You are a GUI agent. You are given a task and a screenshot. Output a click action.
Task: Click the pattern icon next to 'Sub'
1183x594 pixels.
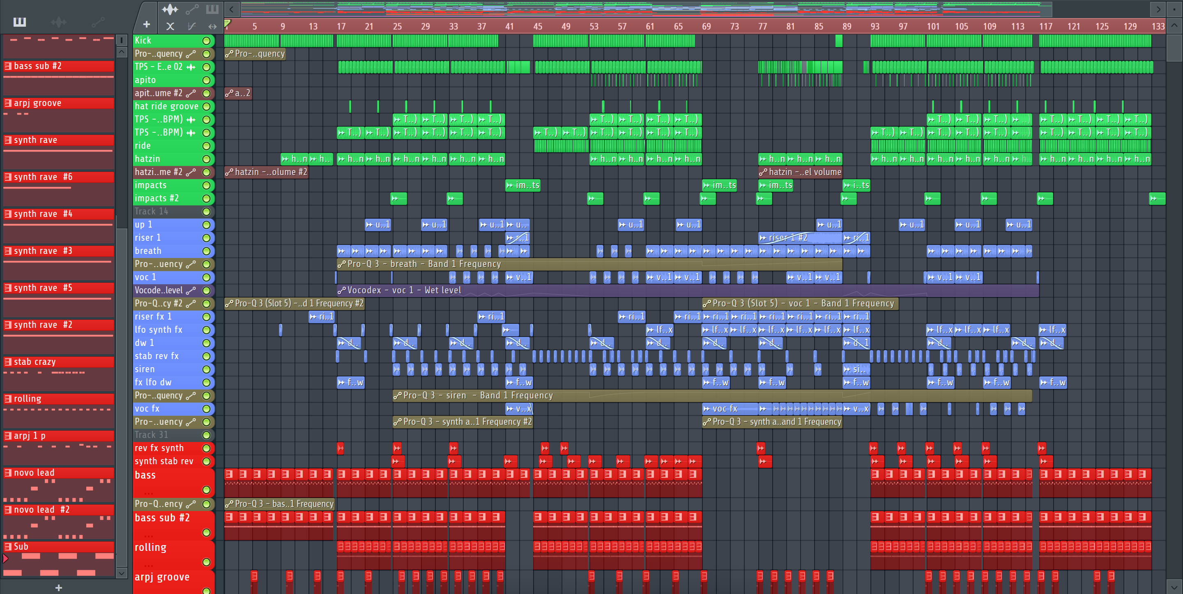[x=8, y=546]
